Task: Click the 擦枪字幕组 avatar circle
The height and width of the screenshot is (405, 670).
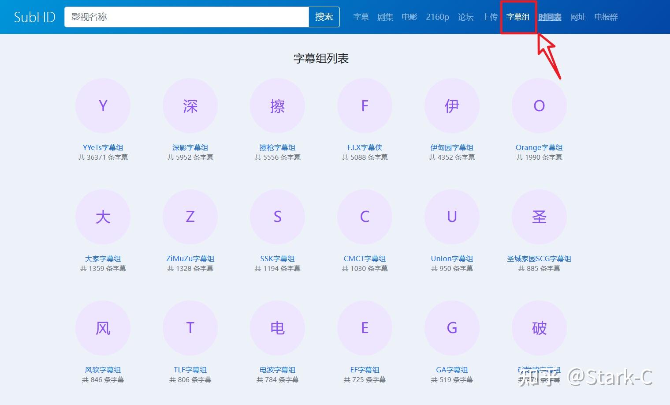Action: pos(277,105)
